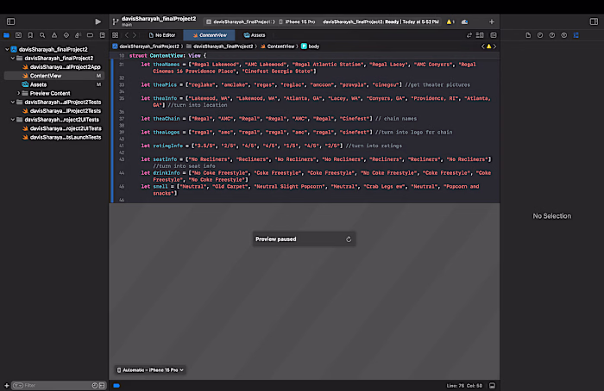Click the blue tag indicator in bottom bar
This screenshot has height=391, width=604.
point(116,386)
